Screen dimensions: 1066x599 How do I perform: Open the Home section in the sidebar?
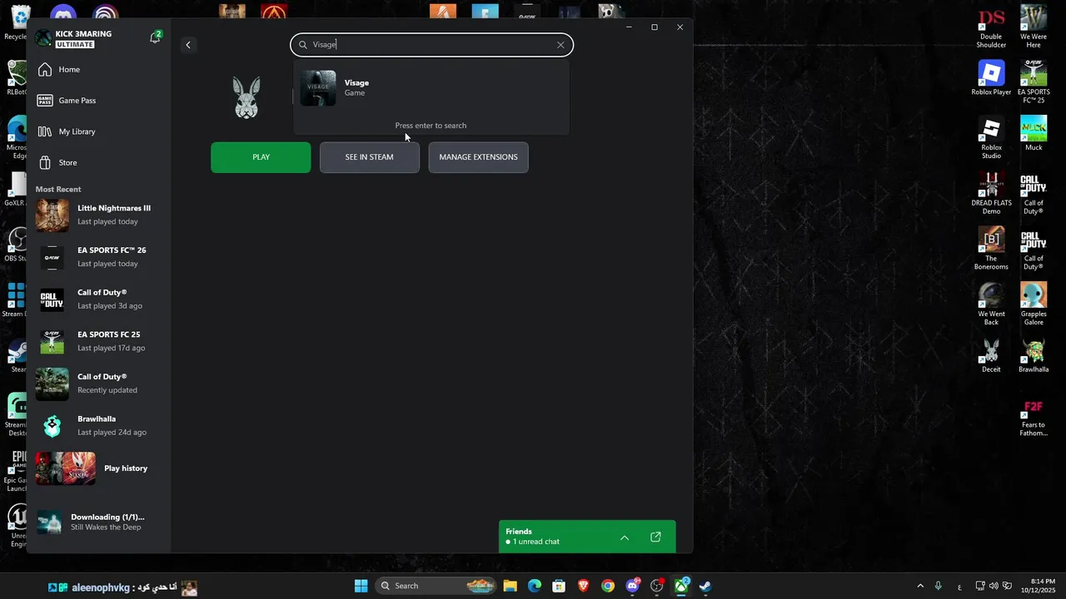click(98, 69)
